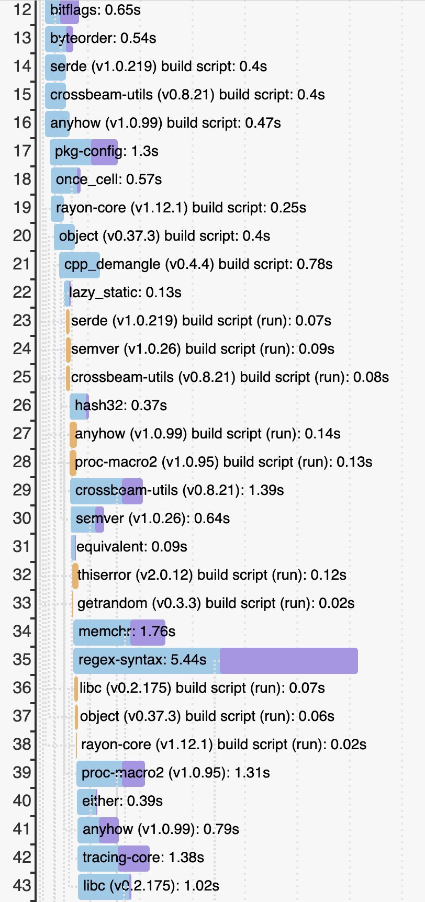Click the bitflags 0.65s bar

(x=62, y=10)
